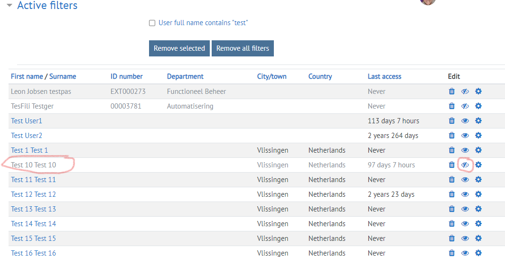Delete user Test 1 Test 1
Screen dimensions: 505x257
(451, 150)
